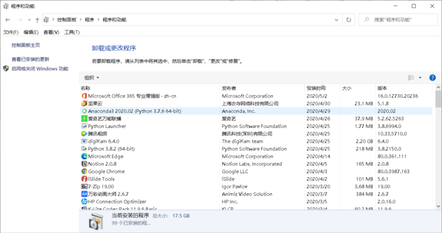
Task: Click the 腾讯视频 icon
Action: pos(84,134)
